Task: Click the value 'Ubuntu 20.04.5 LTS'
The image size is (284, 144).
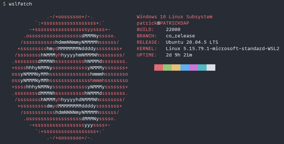Action: pos(192,42)
